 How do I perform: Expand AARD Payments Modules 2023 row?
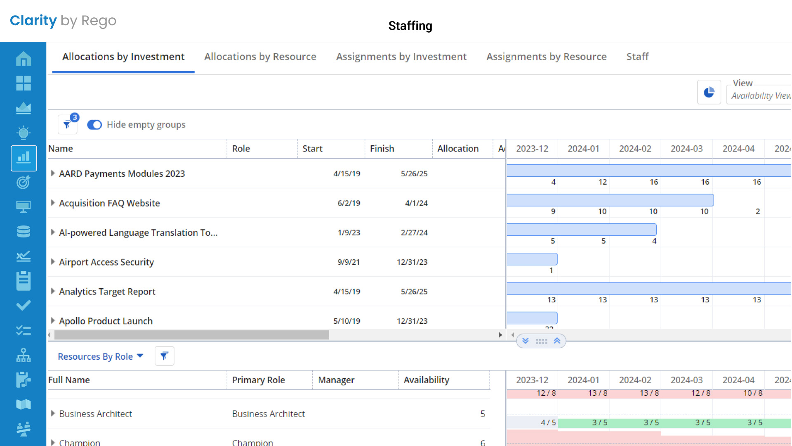pyautogui.click(x=53, y=173)
